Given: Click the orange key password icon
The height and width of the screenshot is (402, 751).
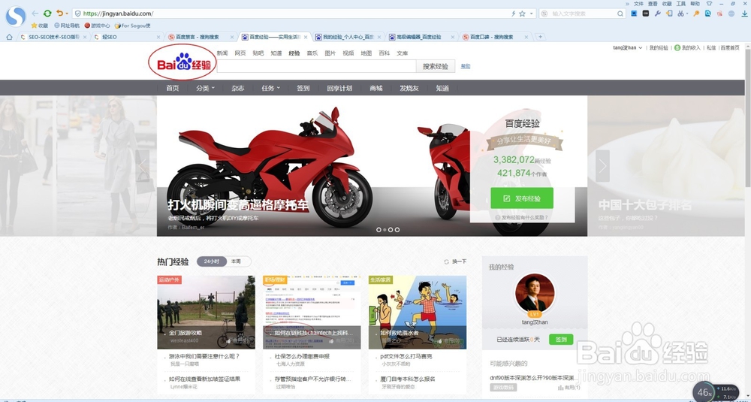Looking at the screenshot, I should tap(696, 14).
